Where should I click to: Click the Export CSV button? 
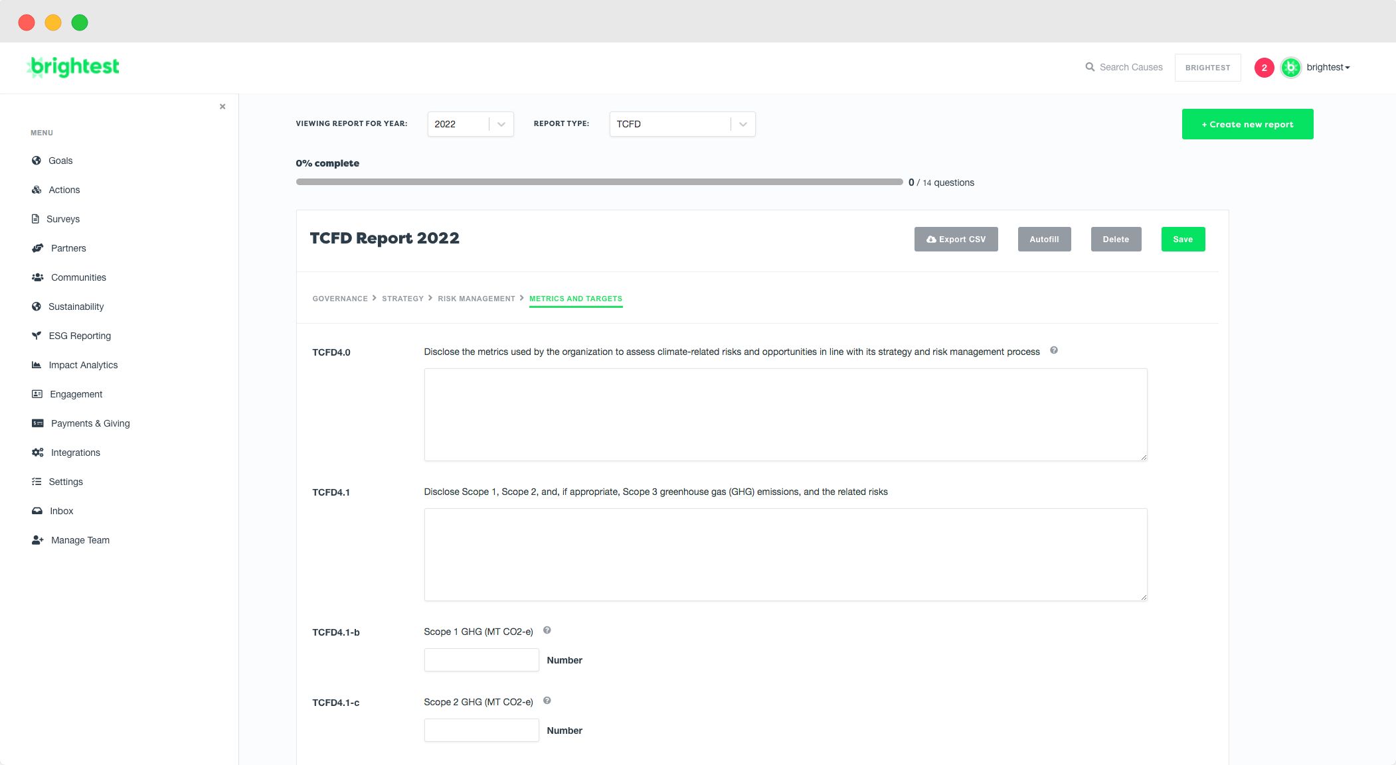[956, 240]
